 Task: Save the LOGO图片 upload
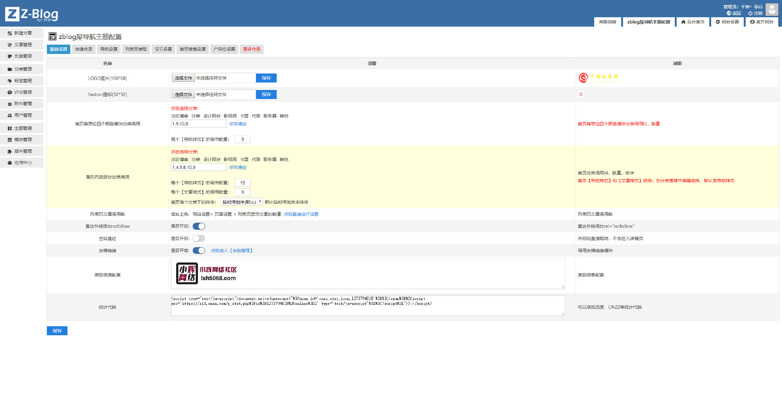(266, 78)
